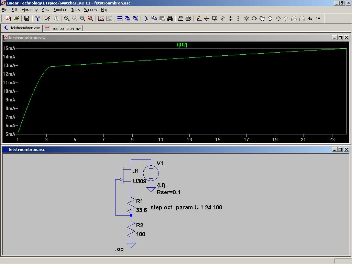The image size is (352, 264).
Task: Pick the Place Ground symbol tool
Action: (x=207, y=19)
